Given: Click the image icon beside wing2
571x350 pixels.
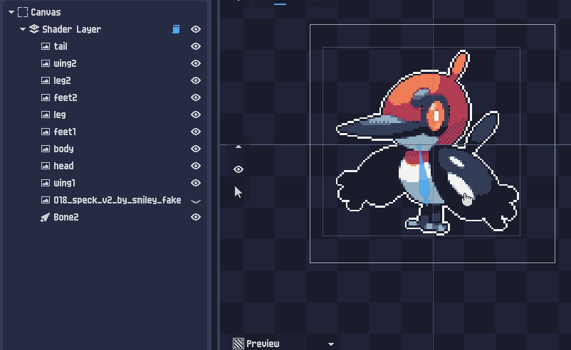Looking at the screenshot, I should 45,63.
